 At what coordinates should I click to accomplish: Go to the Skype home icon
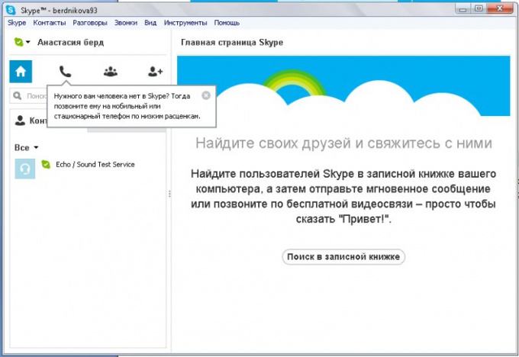21,72
